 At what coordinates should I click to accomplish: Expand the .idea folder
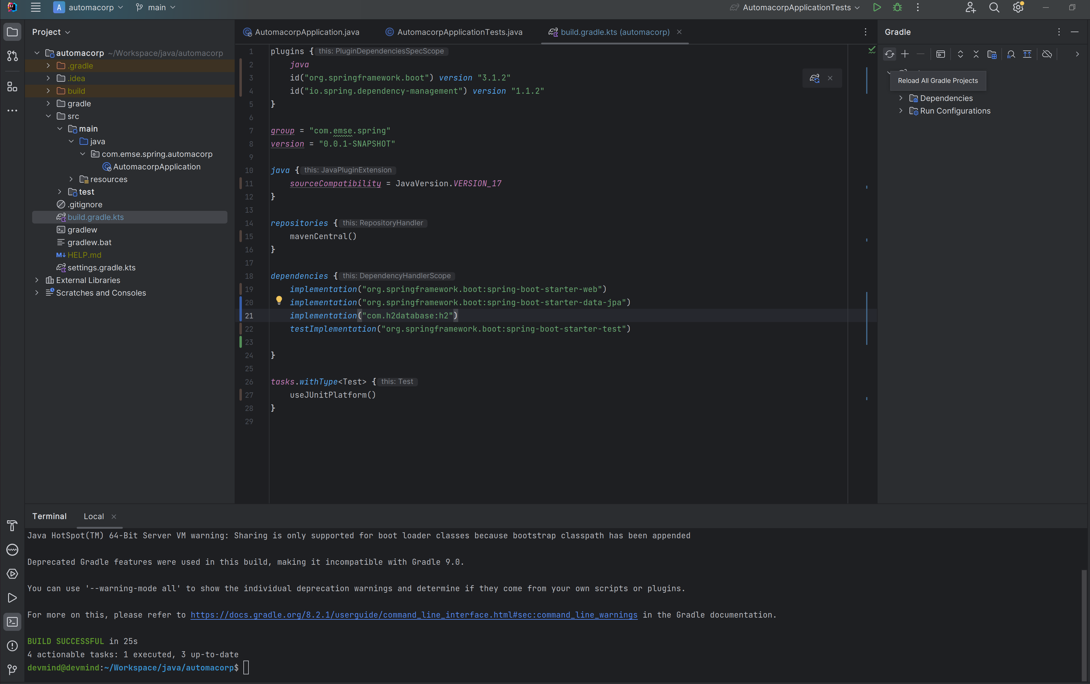[x=48, y=78]
